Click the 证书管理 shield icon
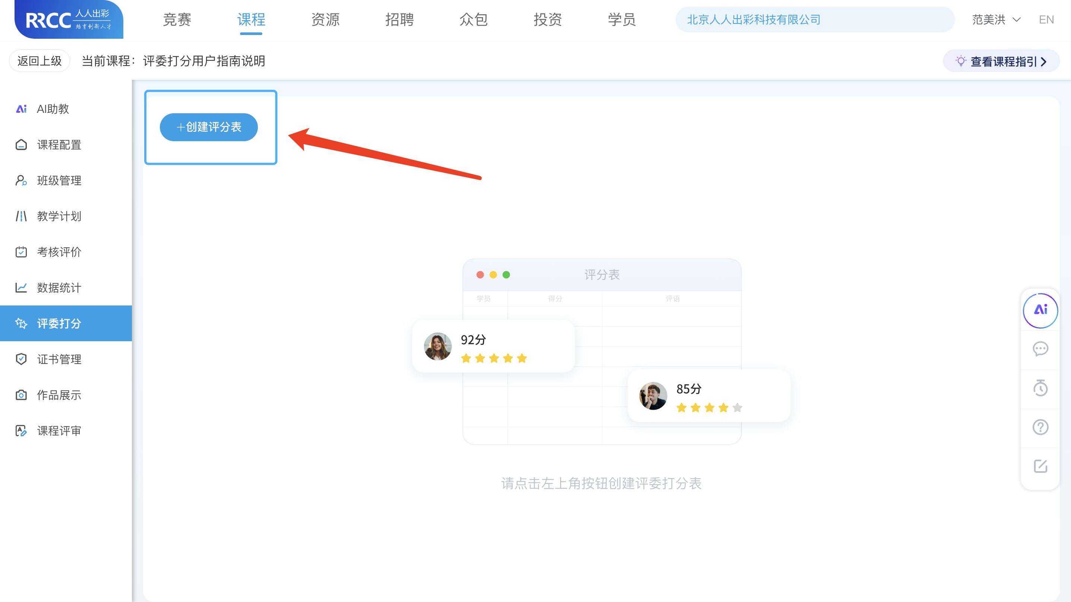This screenshot has height=602, width=1071. pos(21,359)
